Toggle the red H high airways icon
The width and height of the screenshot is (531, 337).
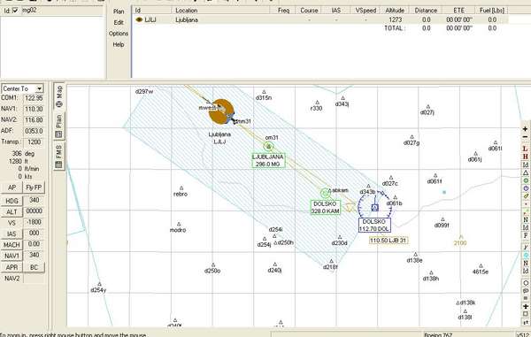[x=525, y=157]
